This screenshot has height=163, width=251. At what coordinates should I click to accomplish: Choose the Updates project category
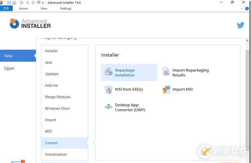(65, 74)
